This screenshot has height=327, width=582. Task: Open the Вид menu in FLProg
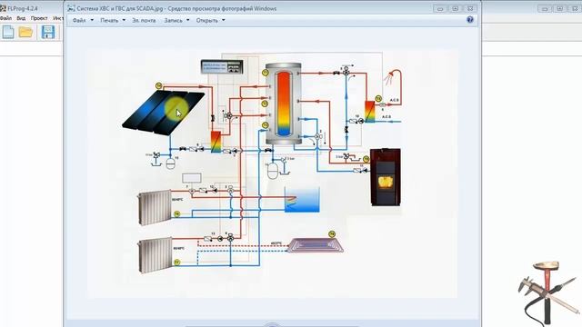[x=21, y=18]
